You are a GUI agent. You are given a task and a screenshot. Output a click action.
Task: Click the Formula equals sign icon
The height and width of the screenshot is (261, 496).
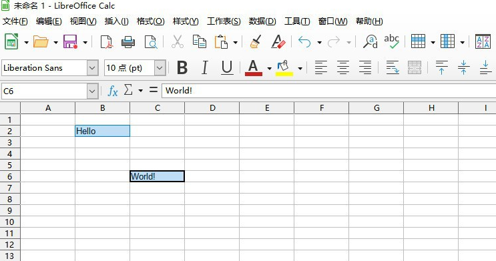[x=154, y=90]
